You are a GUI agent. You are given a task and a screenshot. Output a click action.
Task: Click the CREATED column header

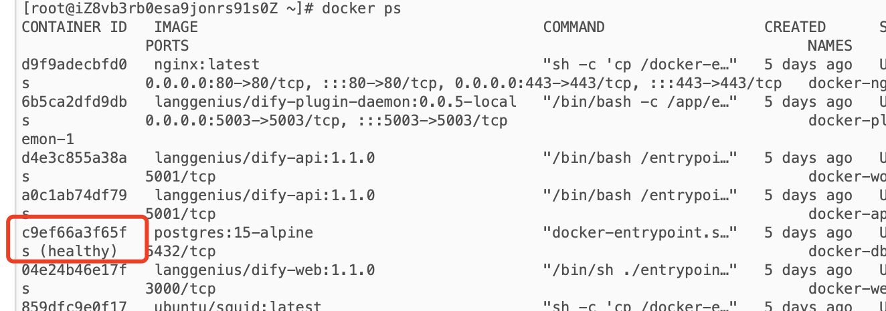795,27
